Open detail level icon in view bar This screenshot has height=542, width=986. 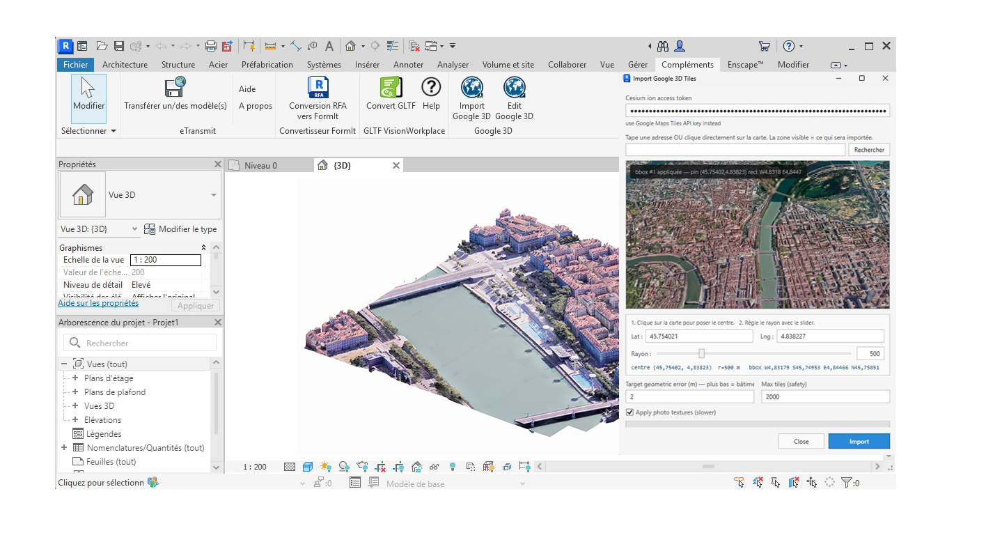point(290,467)
